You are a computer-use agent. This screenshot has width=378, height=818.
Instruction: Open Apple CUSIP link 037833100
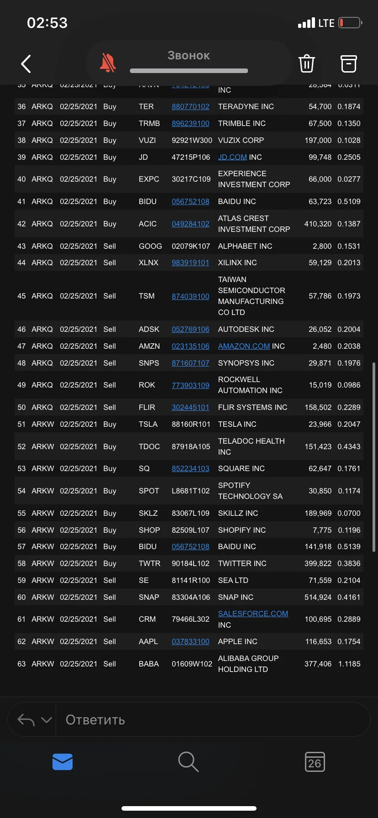[x=190, y=641]
